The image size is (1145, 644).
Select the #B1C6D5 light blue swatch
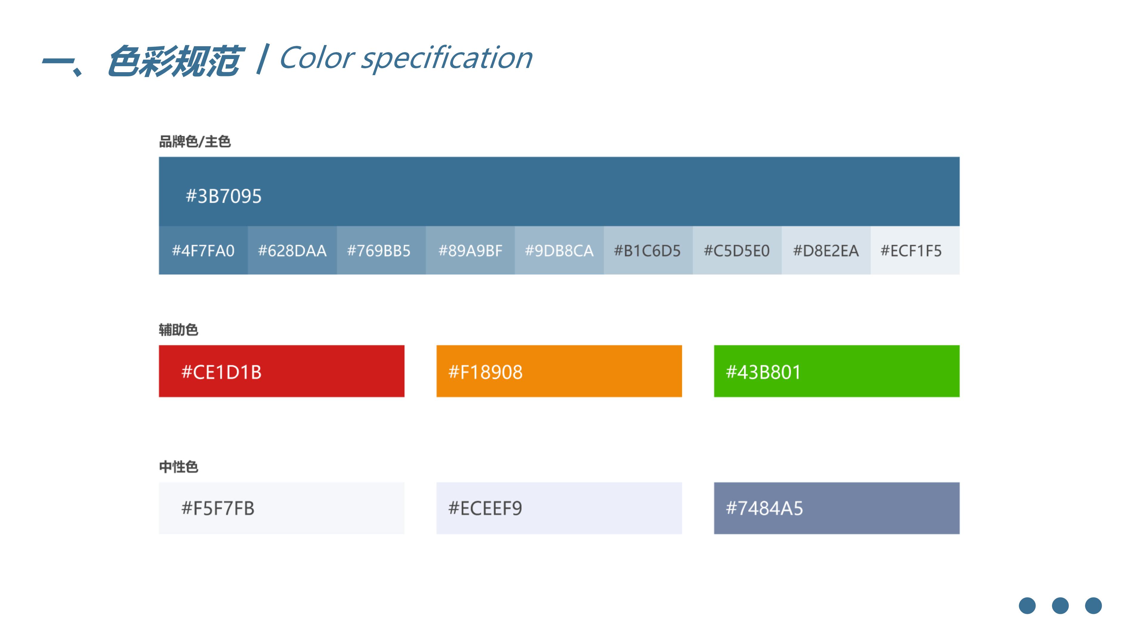click(x=648, y=250)
